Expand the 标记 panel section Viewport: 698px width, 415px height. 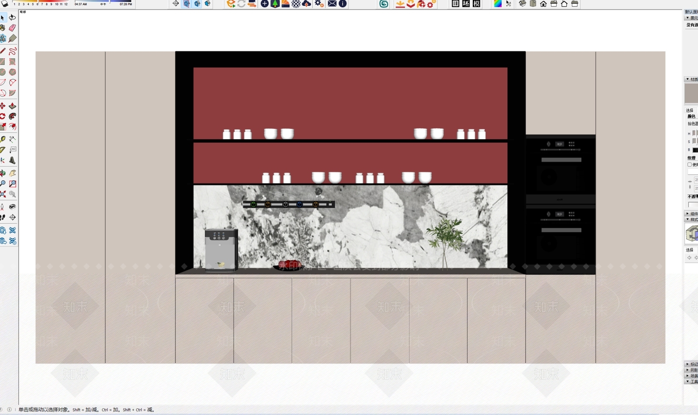(x=691, y=364)
